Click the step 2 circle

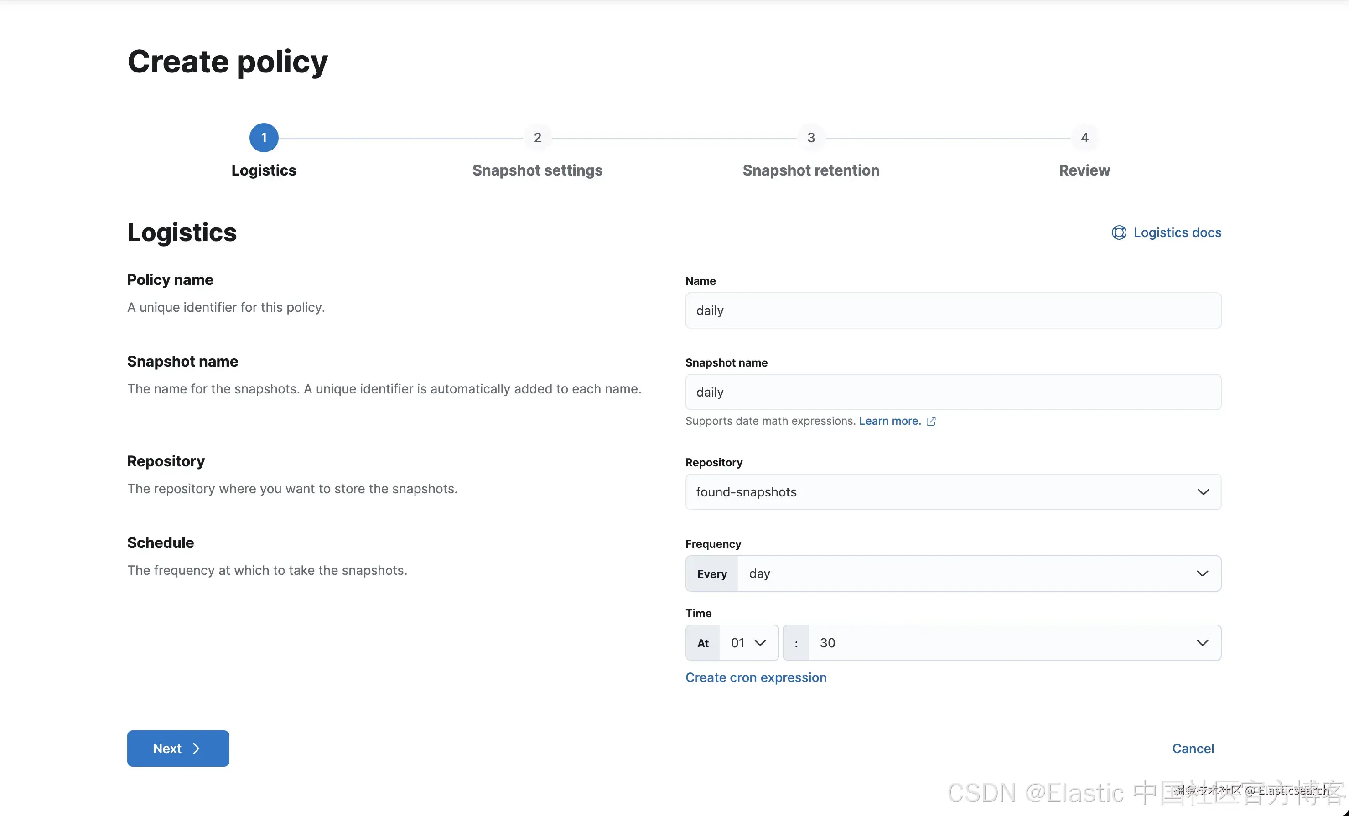[537, 137]
